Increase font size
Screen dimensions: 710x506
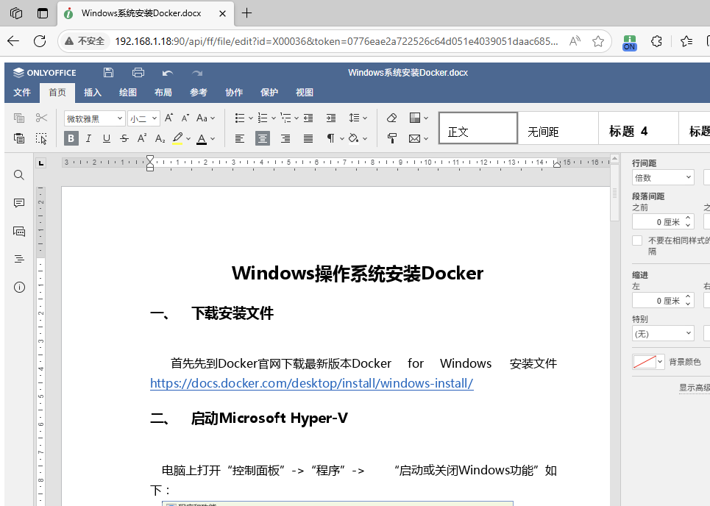tap(168, 118)
